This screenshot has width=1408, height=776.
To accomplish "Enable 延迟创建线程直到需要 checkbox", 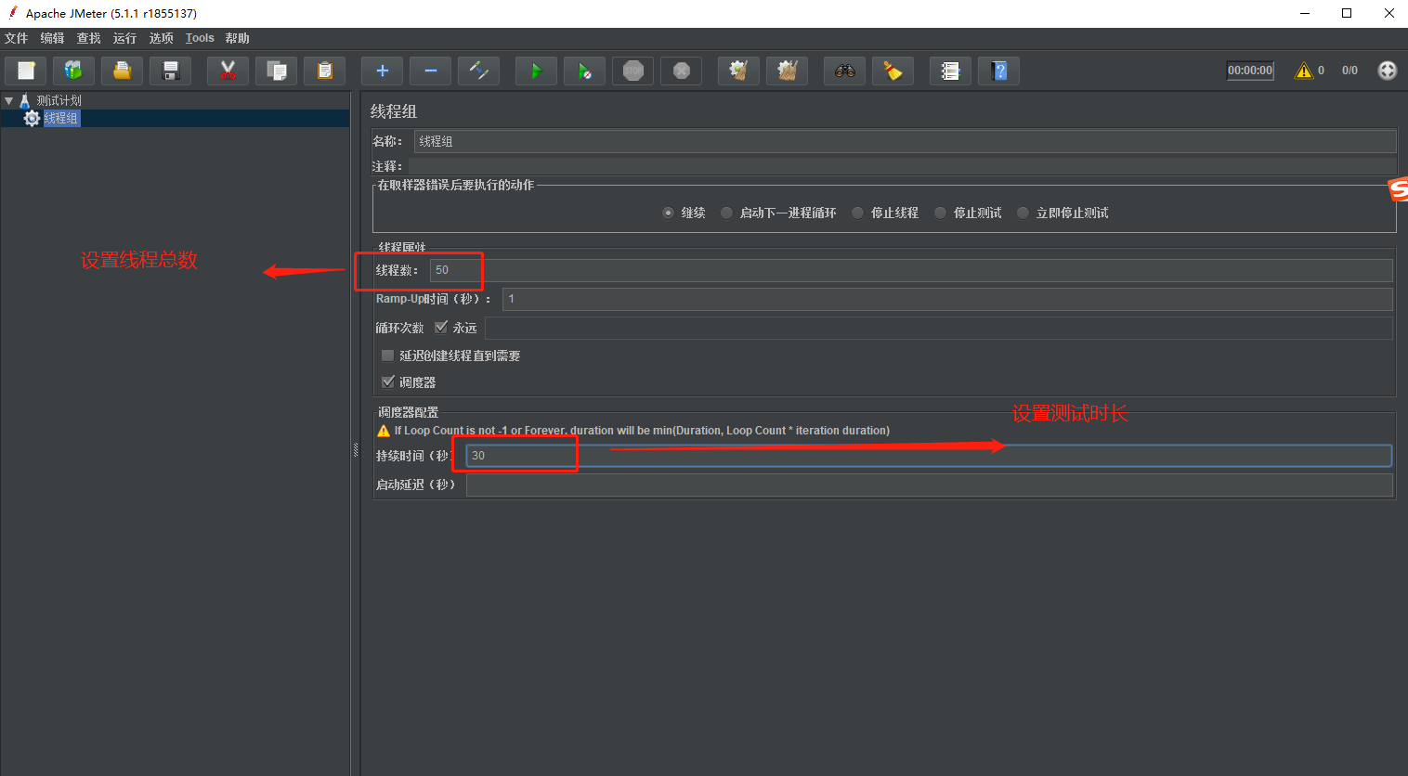I will [388, 356].
